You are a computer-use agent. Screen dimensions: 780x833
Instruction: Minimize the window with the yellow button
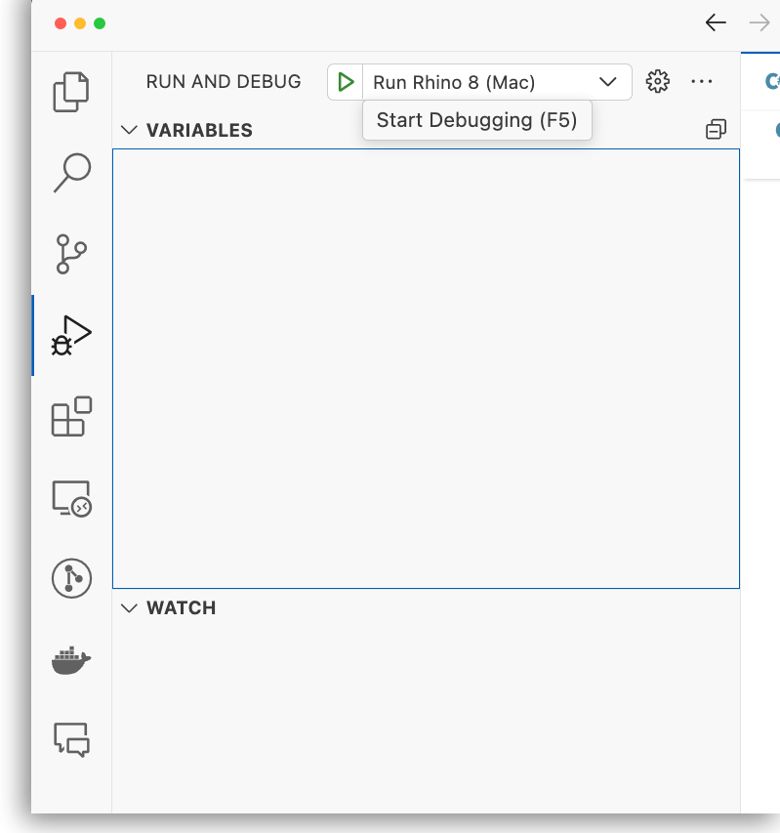point(80,23)
